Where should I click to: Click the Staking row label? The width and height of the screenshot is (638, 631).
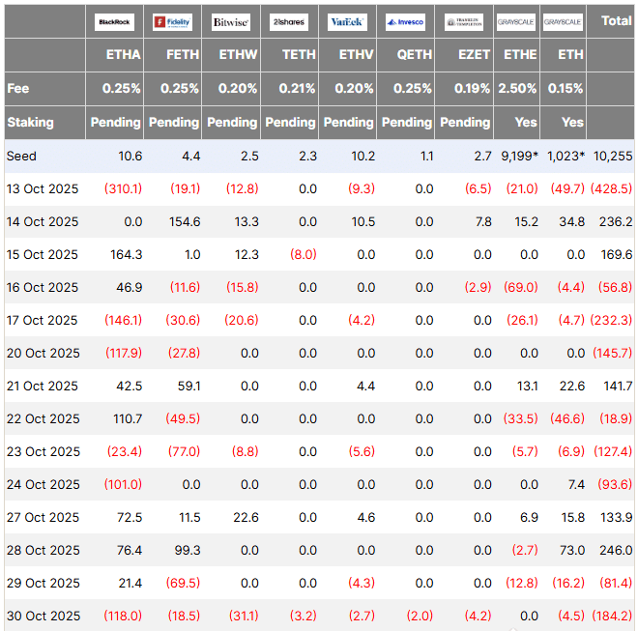pyautogui.click(x=31, y=122)
